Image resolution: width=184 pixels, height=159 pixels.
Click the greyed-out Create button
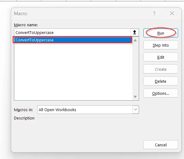(161, 69)
